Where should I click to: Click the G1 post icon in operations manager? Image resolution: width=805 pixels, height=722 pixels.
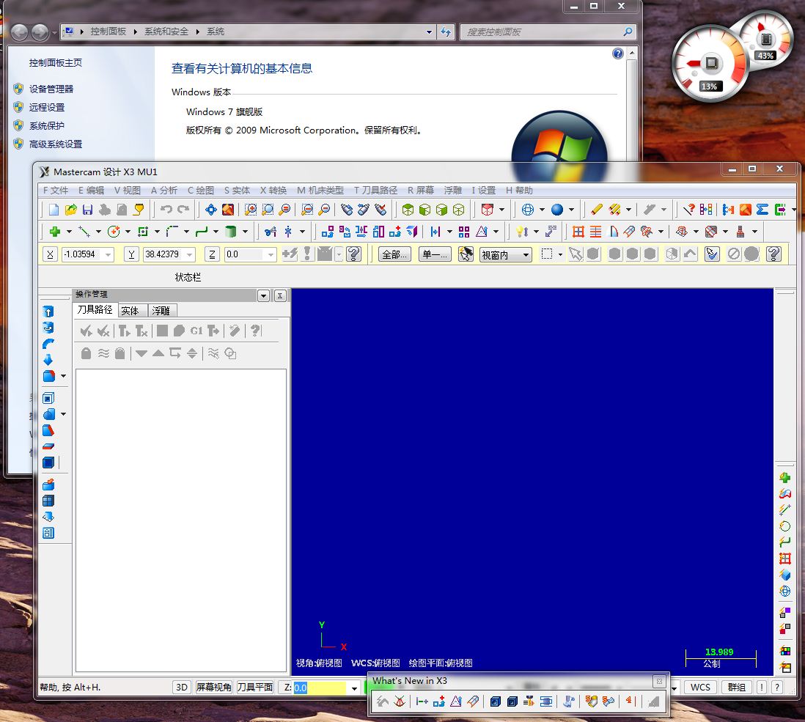[196, 331]
